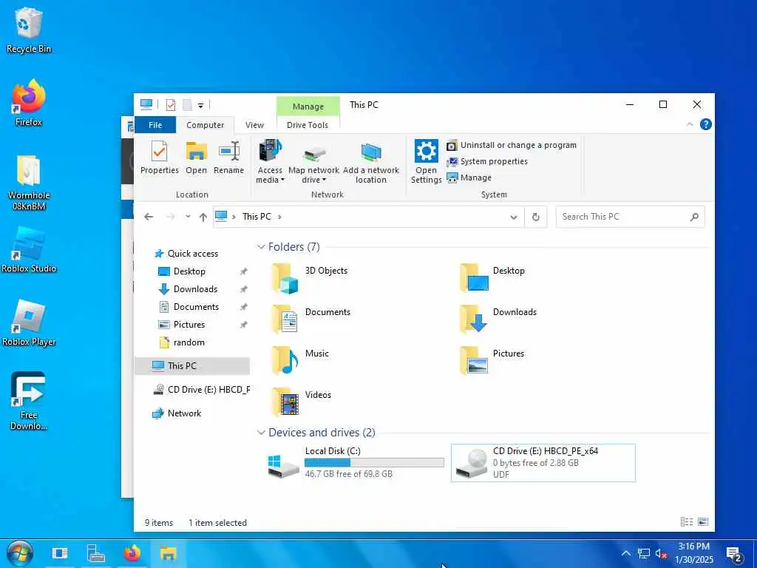Image resolution: width=757 pixels, height=568 pixels.
Task: Collapse the Folders (7) group
Action: 261,247
